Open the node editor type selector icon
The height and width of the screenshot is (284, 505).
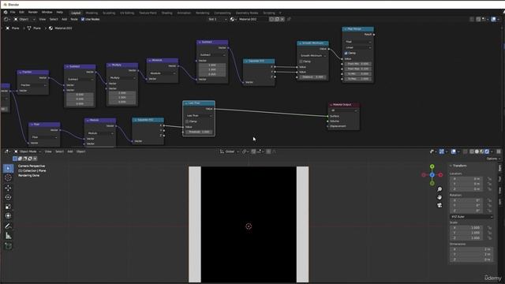(6, 19)
